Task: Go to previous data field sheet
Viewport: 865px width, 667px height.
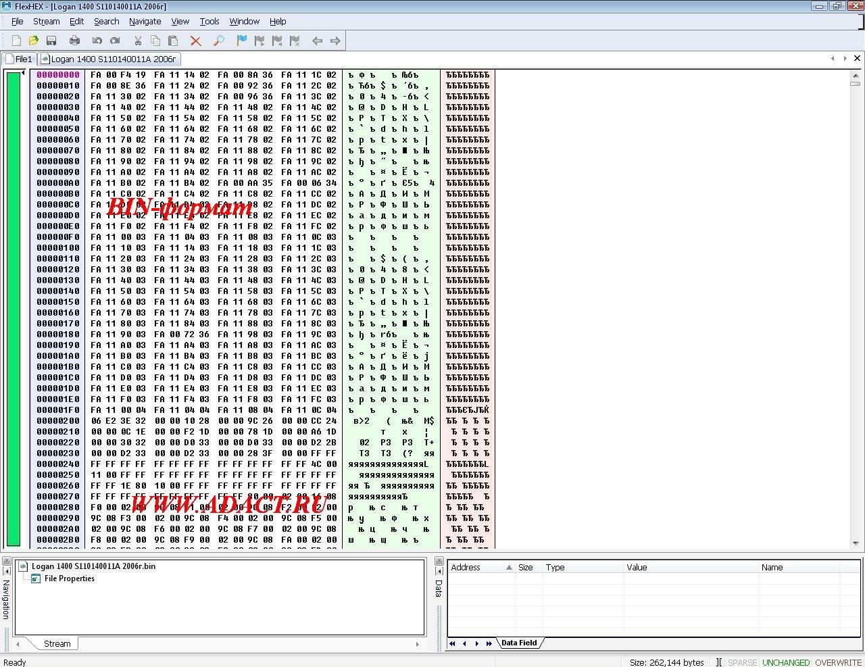Action: [464, 643]
